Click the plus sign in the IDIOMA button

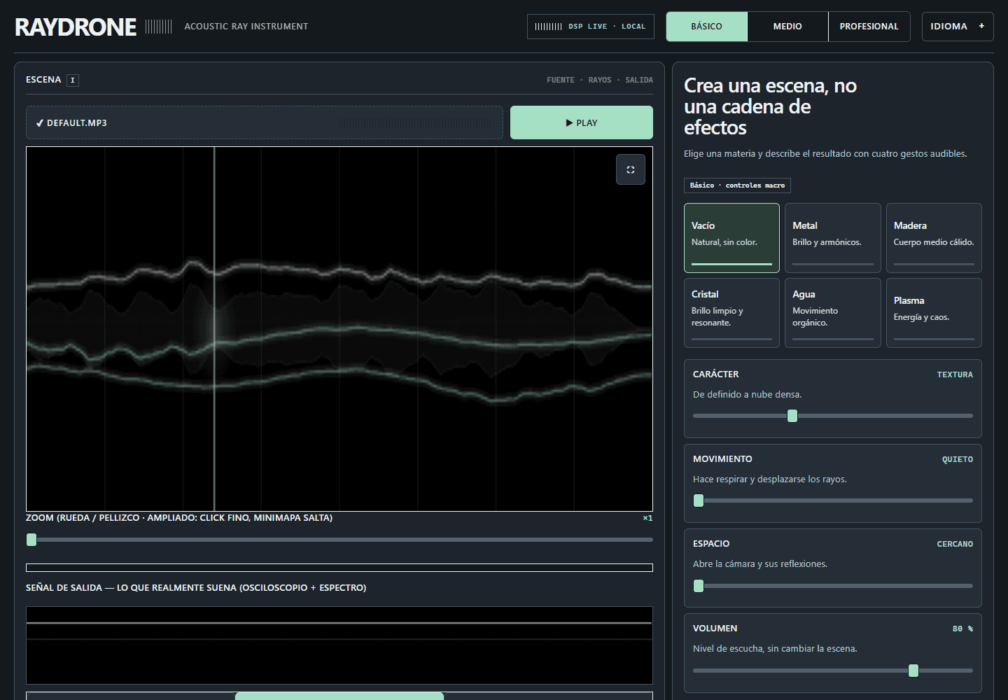click(981, 26)
